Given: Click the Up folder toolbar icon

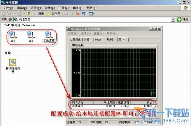Looking at the screenshot, I should click(28, 13).
